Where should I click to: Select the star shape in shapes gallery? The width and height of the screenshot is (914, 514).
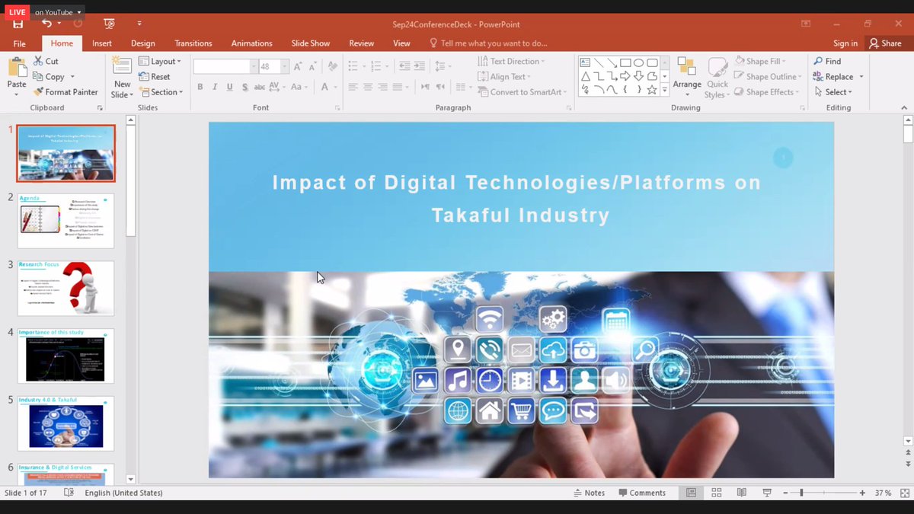tap(652, 90)
